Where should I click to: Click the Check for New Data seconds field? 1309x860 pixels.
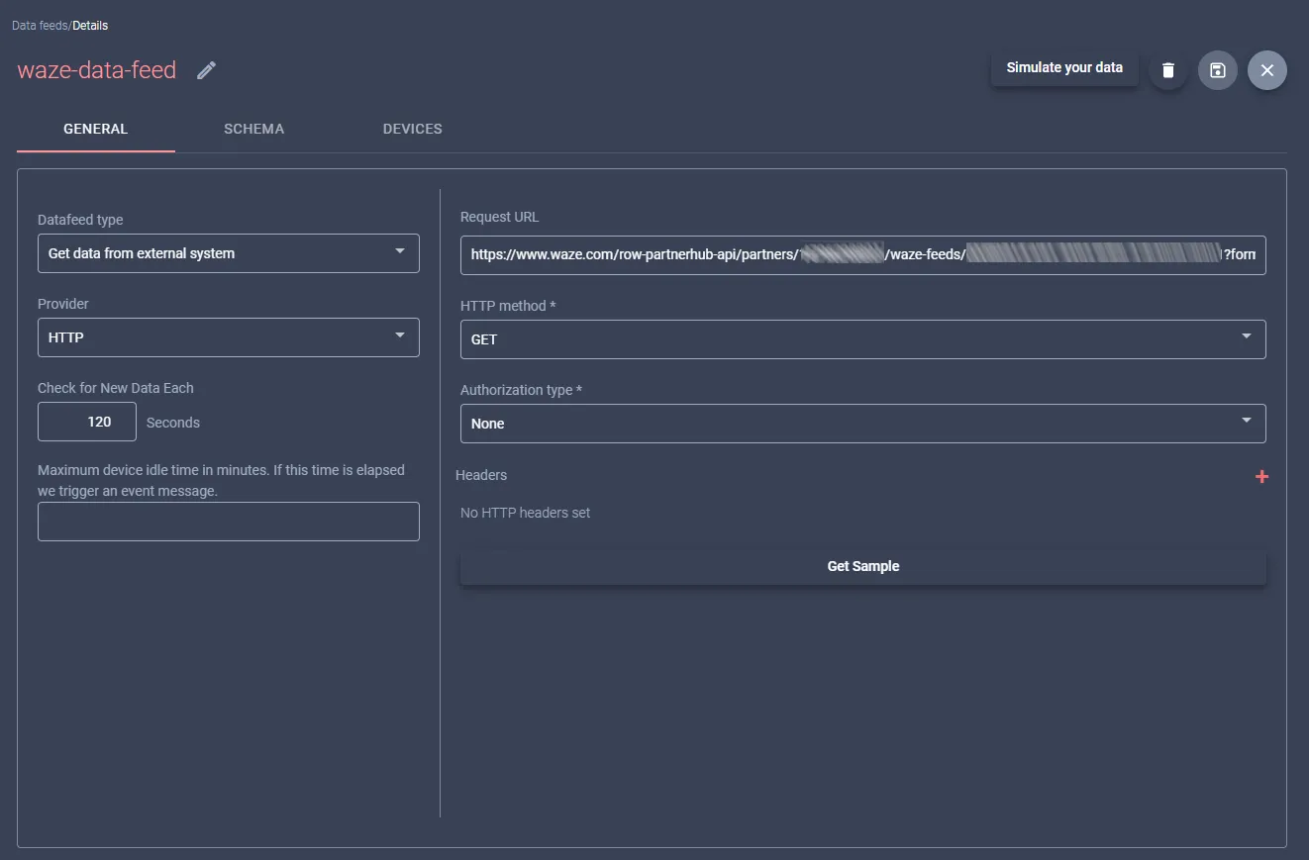tap(87, 422)
